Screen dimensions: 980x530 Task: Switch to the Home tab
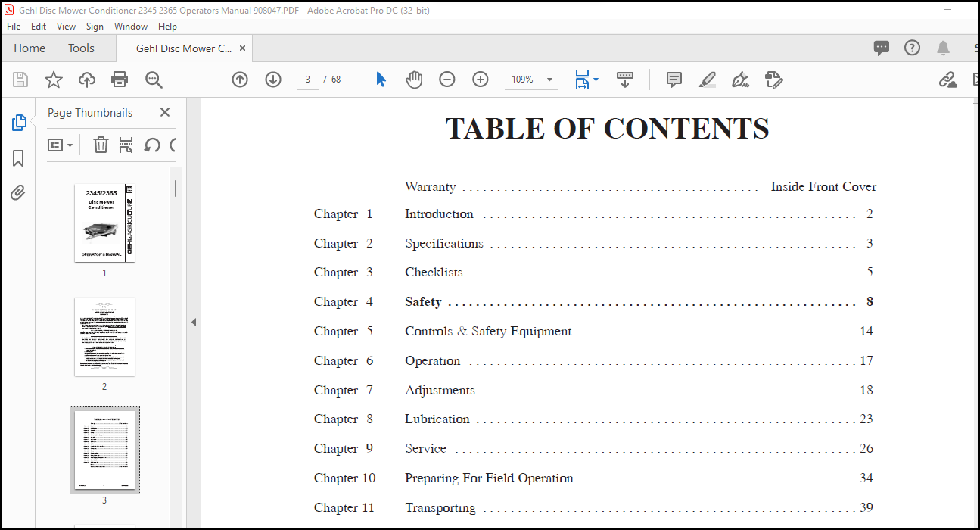[x=30, y=48]
